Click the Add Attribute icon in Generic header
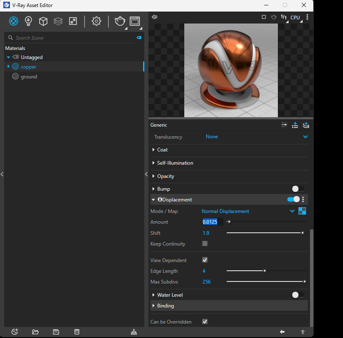Screen dimensions: 343x338 click(295, 125)
